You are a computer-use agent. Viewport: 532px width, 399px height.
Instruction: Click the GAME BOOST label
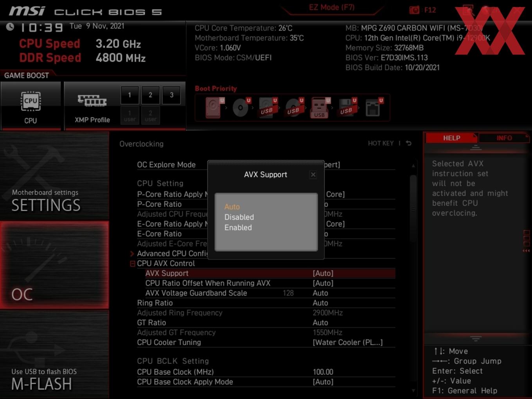[x=27, y=75]
